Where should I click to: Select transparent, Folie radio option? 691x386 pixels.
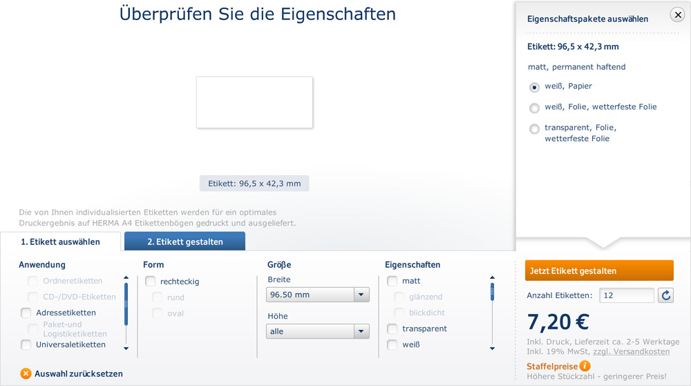tap(534, 129)
